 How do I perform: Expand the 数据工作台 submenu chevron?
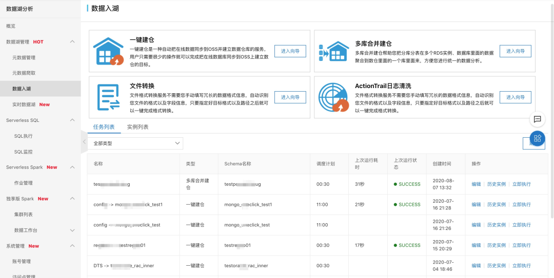pos(72,230)
